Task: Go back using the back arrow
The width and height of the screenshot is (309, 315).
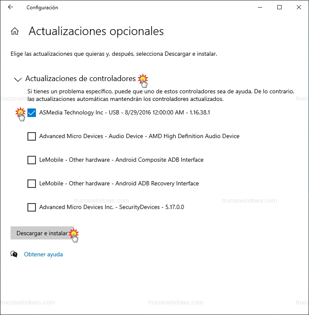Action: click(11, 8)
